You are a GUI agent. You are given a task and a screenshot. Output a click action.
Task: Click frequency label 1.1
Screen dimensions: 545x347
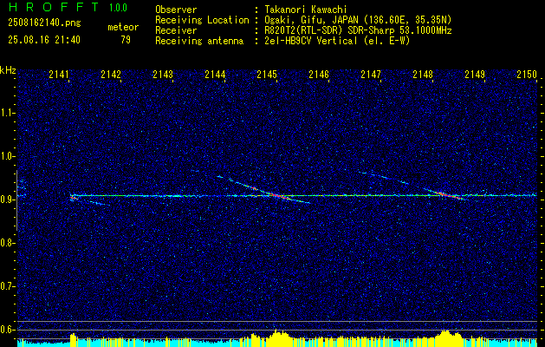(8, 113)
